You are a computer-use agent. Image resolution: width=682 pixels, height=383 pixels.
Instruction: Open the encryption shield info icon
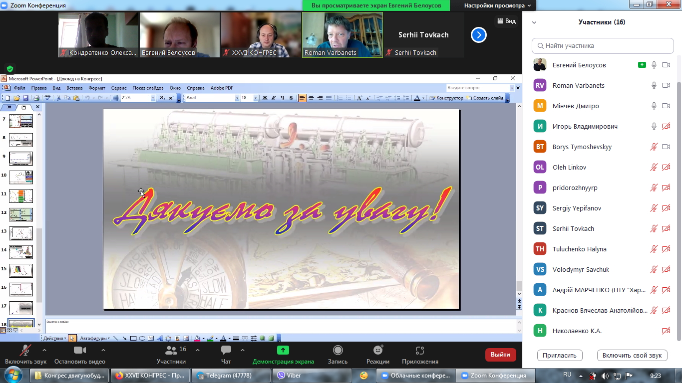pyautogui.click(x=10, y=69)
